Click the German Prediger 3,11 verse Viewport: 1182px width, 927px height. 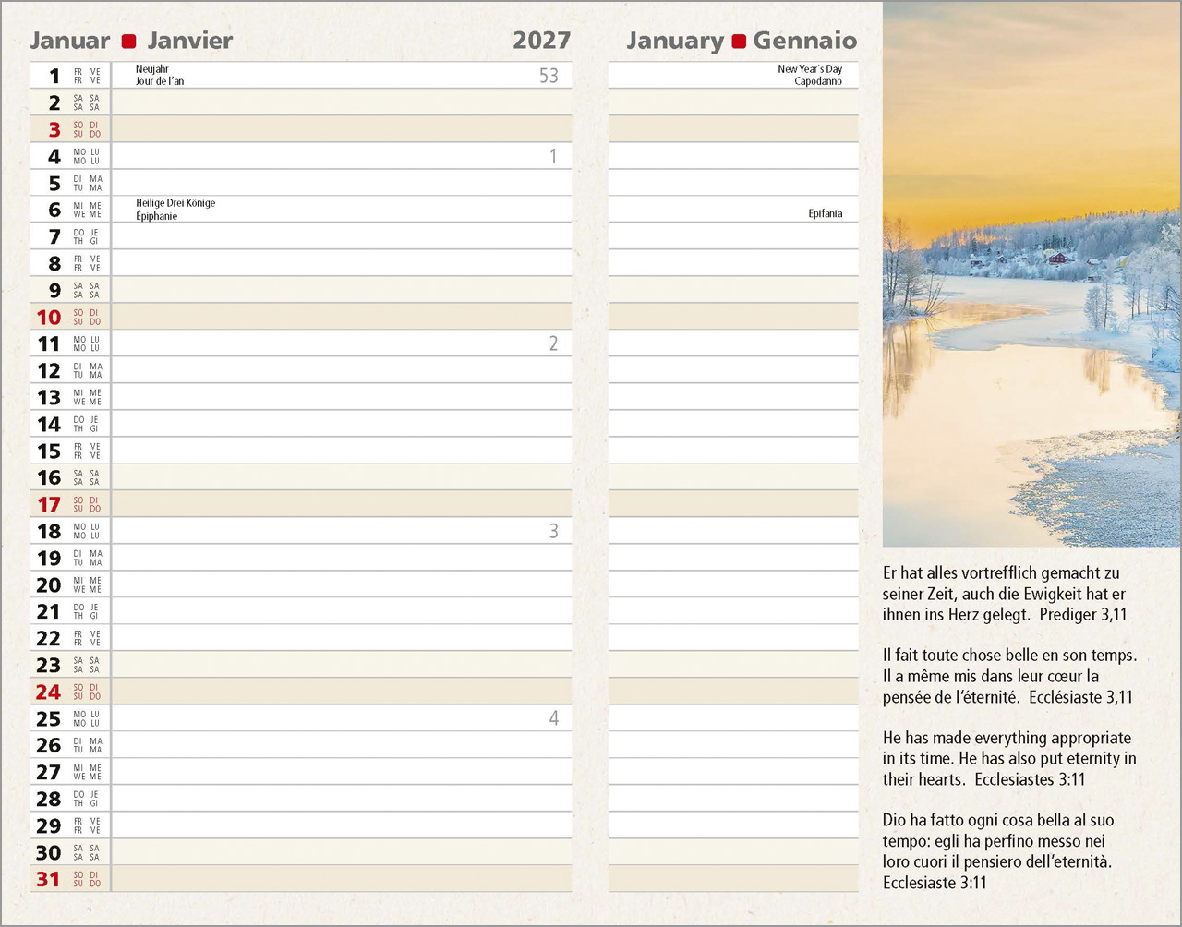tap(1005, 594)
